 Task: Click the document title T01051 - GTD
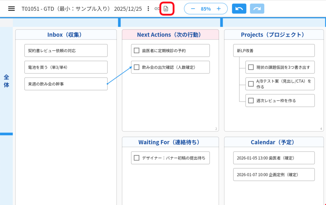point(81,9)
